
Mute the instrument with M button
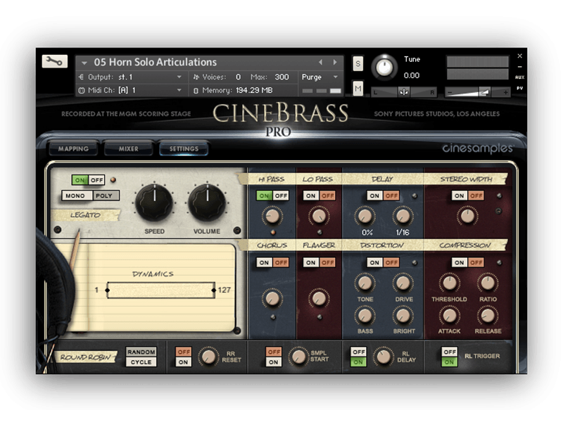358,88
